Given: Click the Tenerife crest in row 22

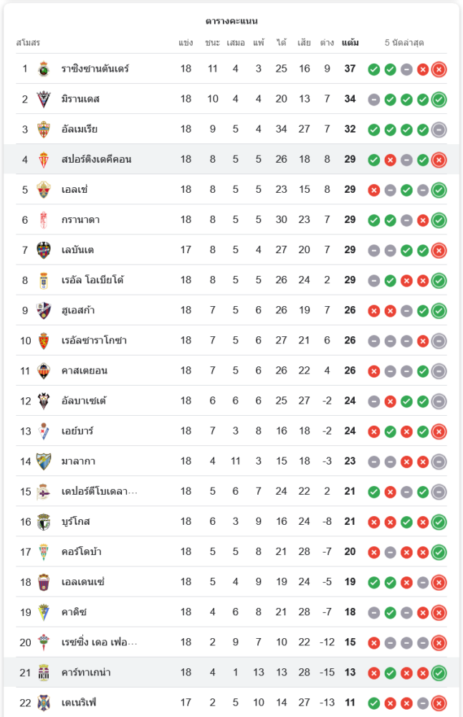Looking at the screenshot, I should [44, 703].
